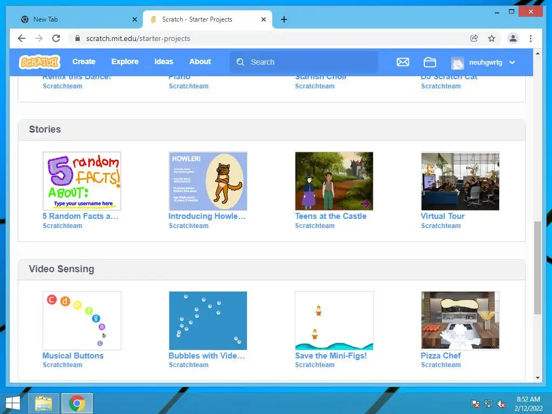Open the Create menu item
Screen dimensions: 552x414
(84, 61)
